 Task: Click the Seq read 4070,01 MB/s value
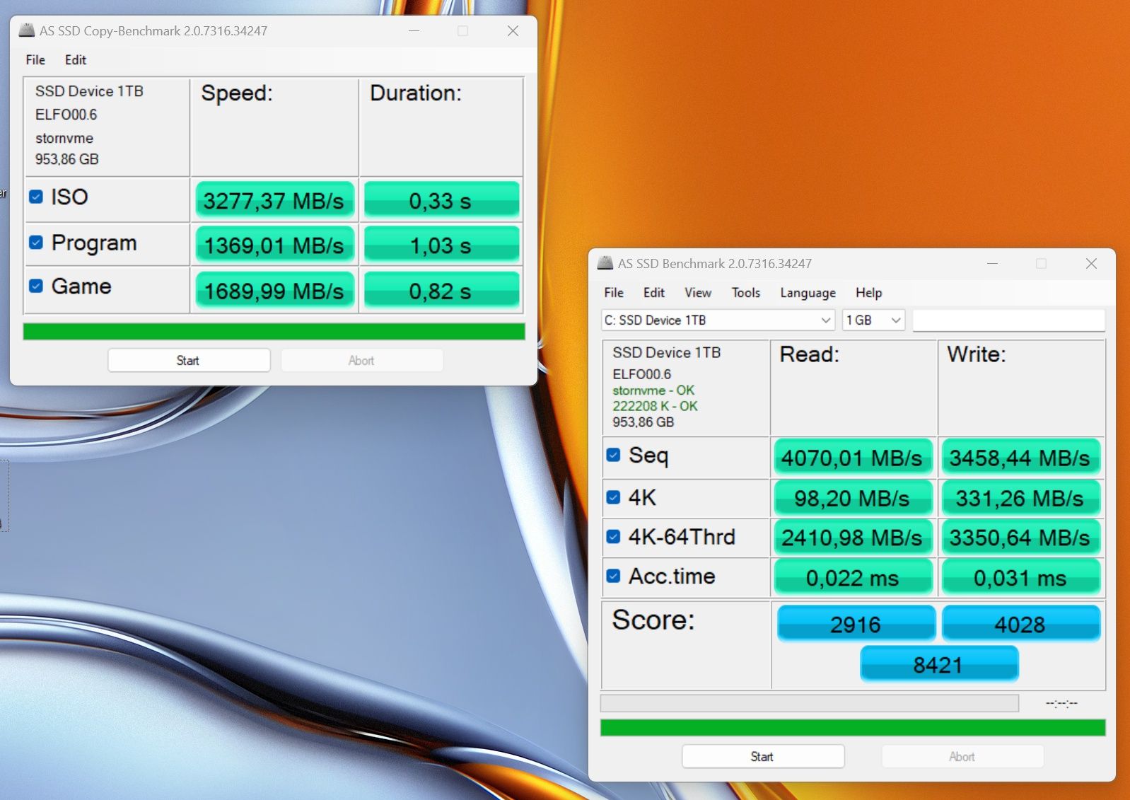click(853, 458)
